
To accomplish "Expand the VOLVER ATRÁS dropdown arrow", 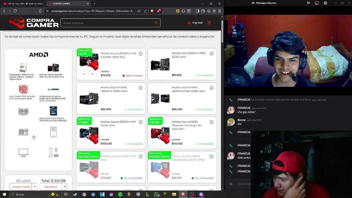I will [x=35, y=187].
